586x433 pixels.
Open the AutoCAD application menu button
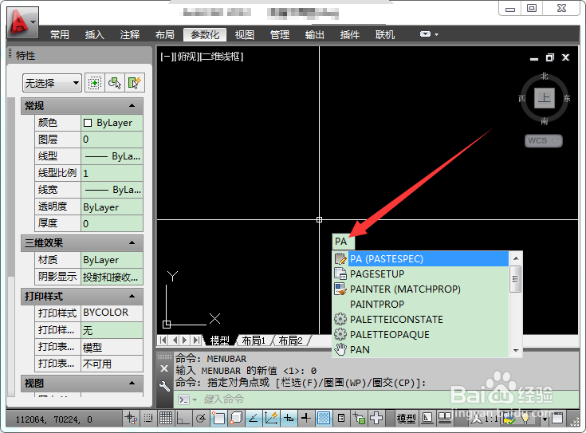pyautogui.click(x=22, y=22)
